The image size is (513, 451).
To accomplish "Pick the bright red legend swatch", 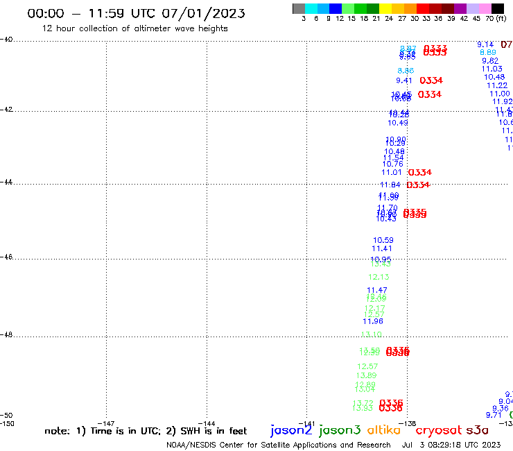I will [423, 8].
